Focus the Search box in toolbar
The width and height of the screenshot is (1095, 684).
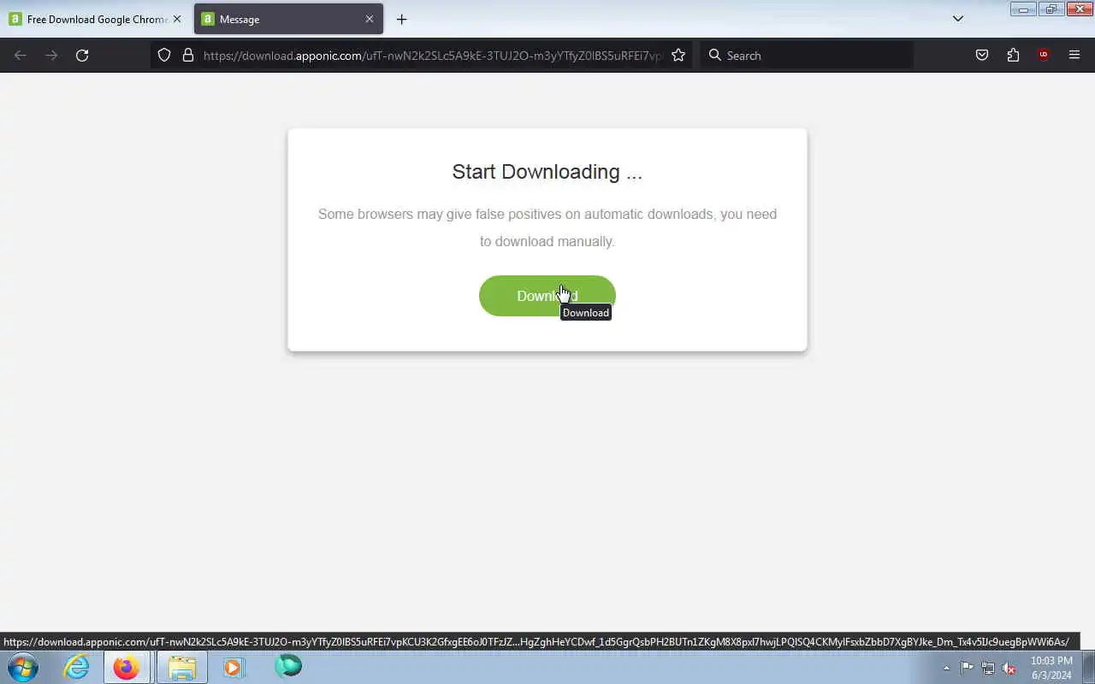pyautogui.click(x=807, y=56)
